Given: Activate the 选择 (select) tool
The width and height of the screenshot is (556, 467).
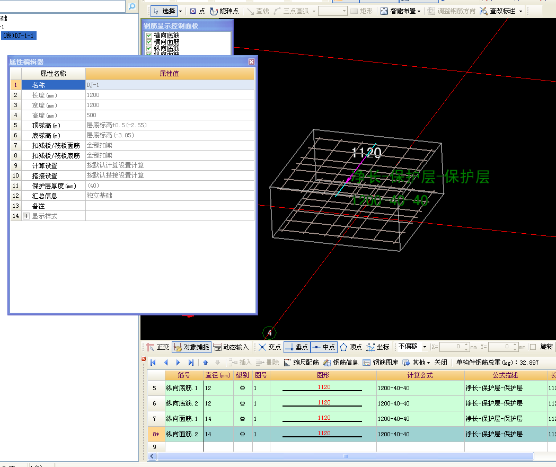Looking at the screenshot, I should 164,11.
